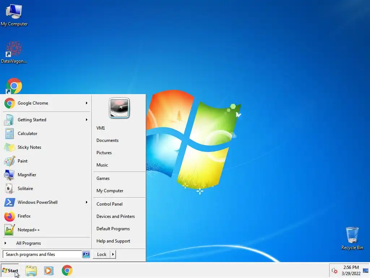Screen dimensions: 370x278
Task: Click Show desktop icon in tray
Action: pos(366,270)
